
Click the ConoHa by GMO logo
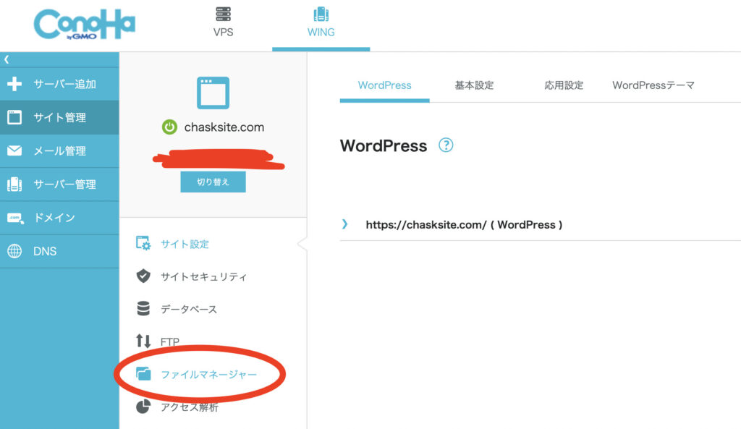pos(85,25)
